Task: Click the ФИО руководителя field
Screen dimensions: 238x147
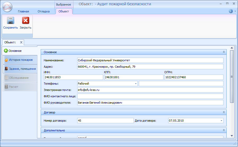Action: tap(150, 103)
